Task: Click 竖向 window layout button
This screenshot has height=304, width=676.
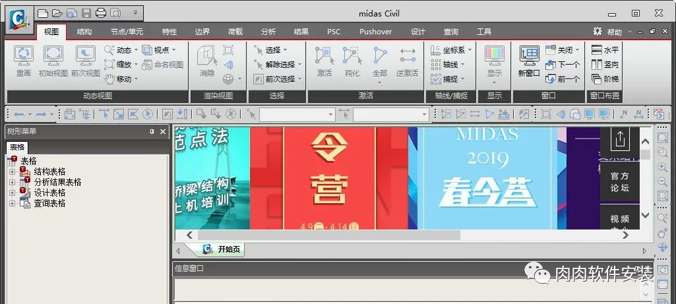Action: [605, 65]
